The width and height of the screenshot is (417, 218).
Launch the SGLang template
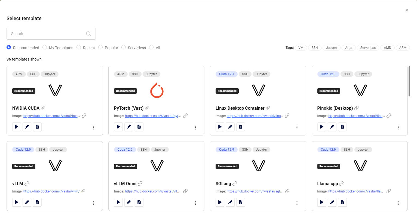click(x=220, y=202)
